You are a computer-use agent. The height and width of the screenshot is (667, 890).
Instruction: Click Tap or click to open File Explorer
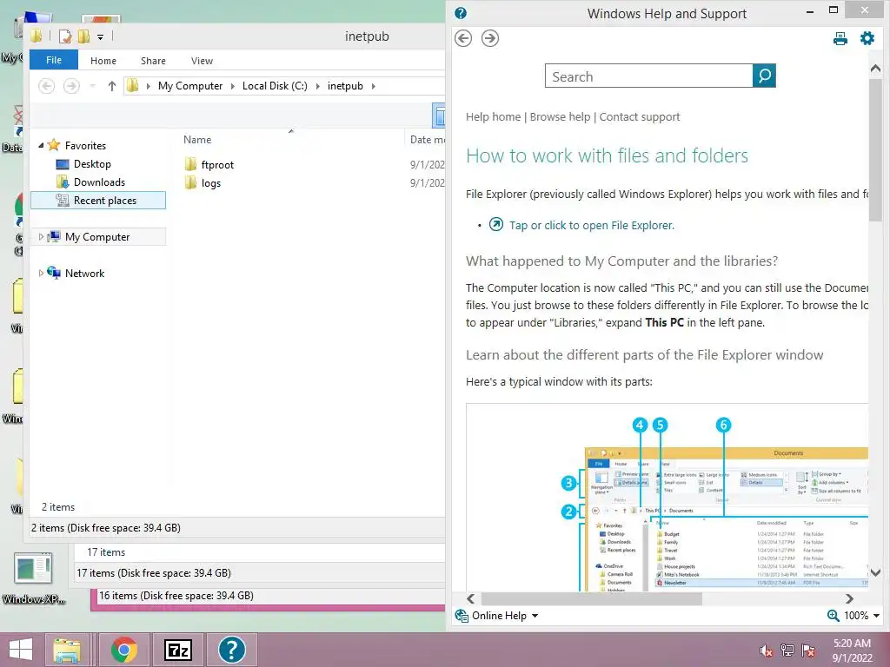click(x=591, y=225)
